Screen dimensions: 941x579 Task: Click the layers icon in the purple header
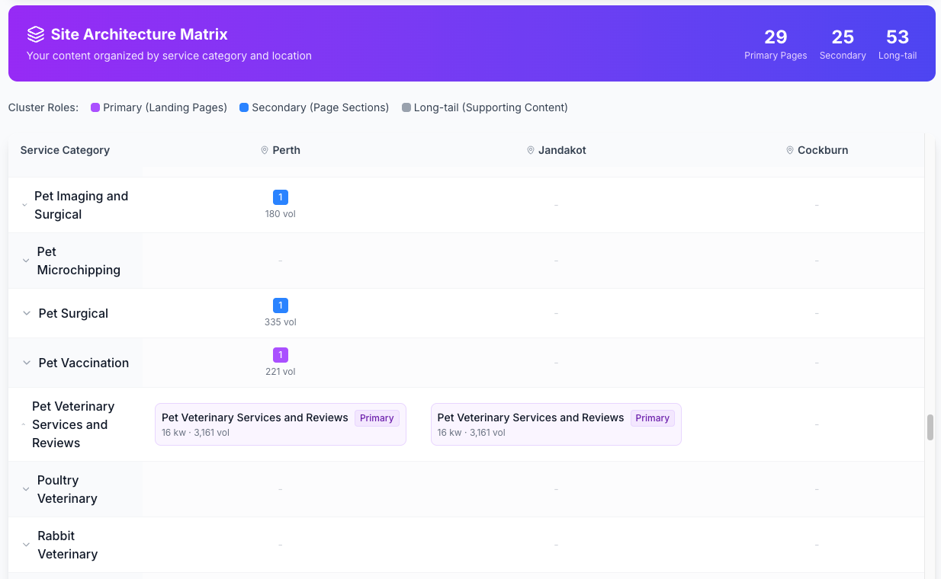click(x=35, y=34)
